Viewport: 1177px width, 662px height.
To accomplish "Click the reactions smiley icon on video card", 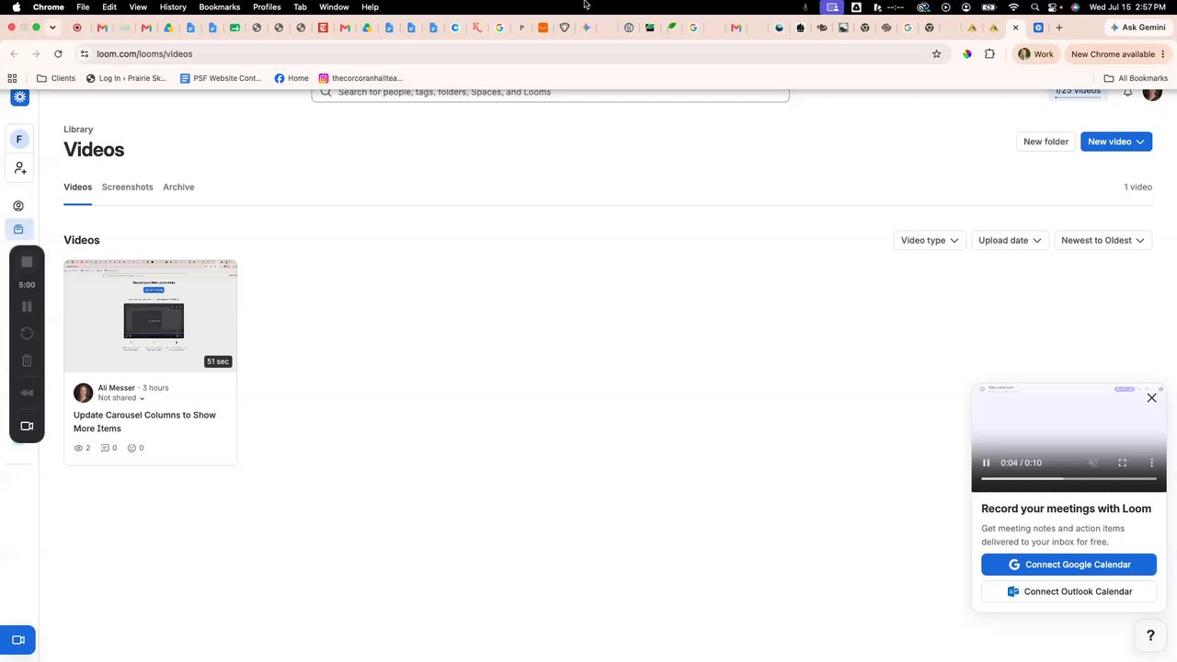I will pyautogui.click(x=131, y=449).
